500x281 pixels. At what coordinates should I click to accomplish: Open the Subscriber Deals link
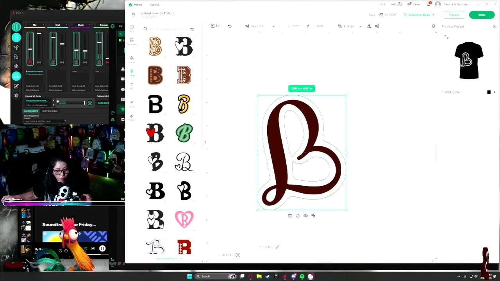(x=419, y=15)
